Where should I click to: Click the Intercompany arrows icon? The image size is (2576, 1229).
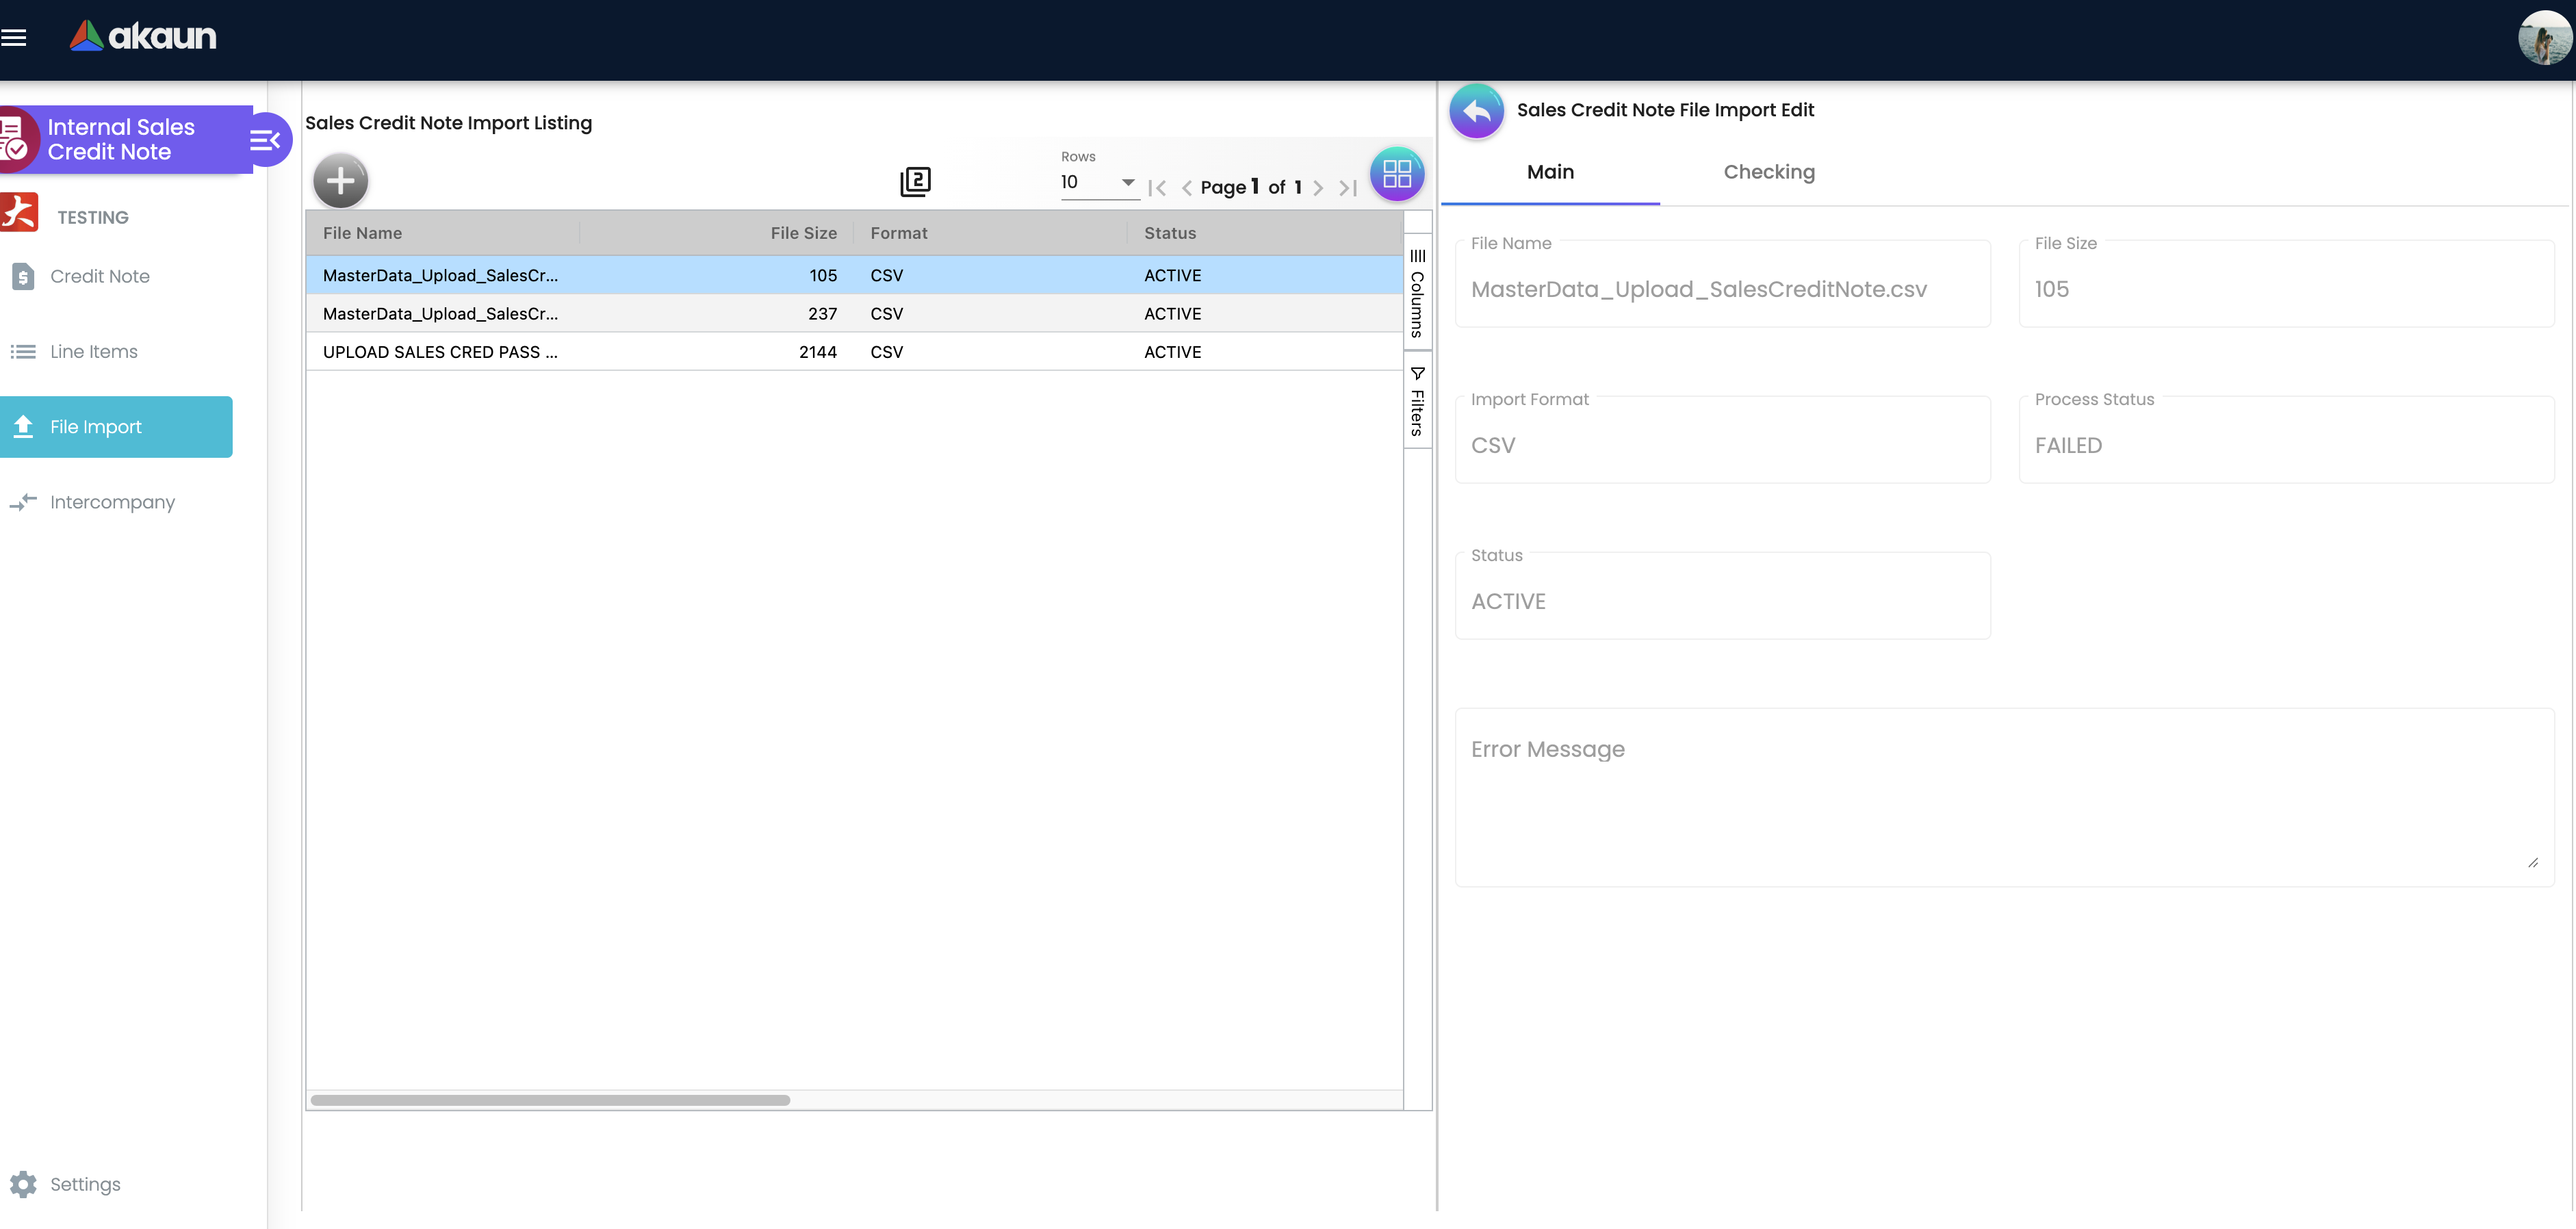(23, 502)
